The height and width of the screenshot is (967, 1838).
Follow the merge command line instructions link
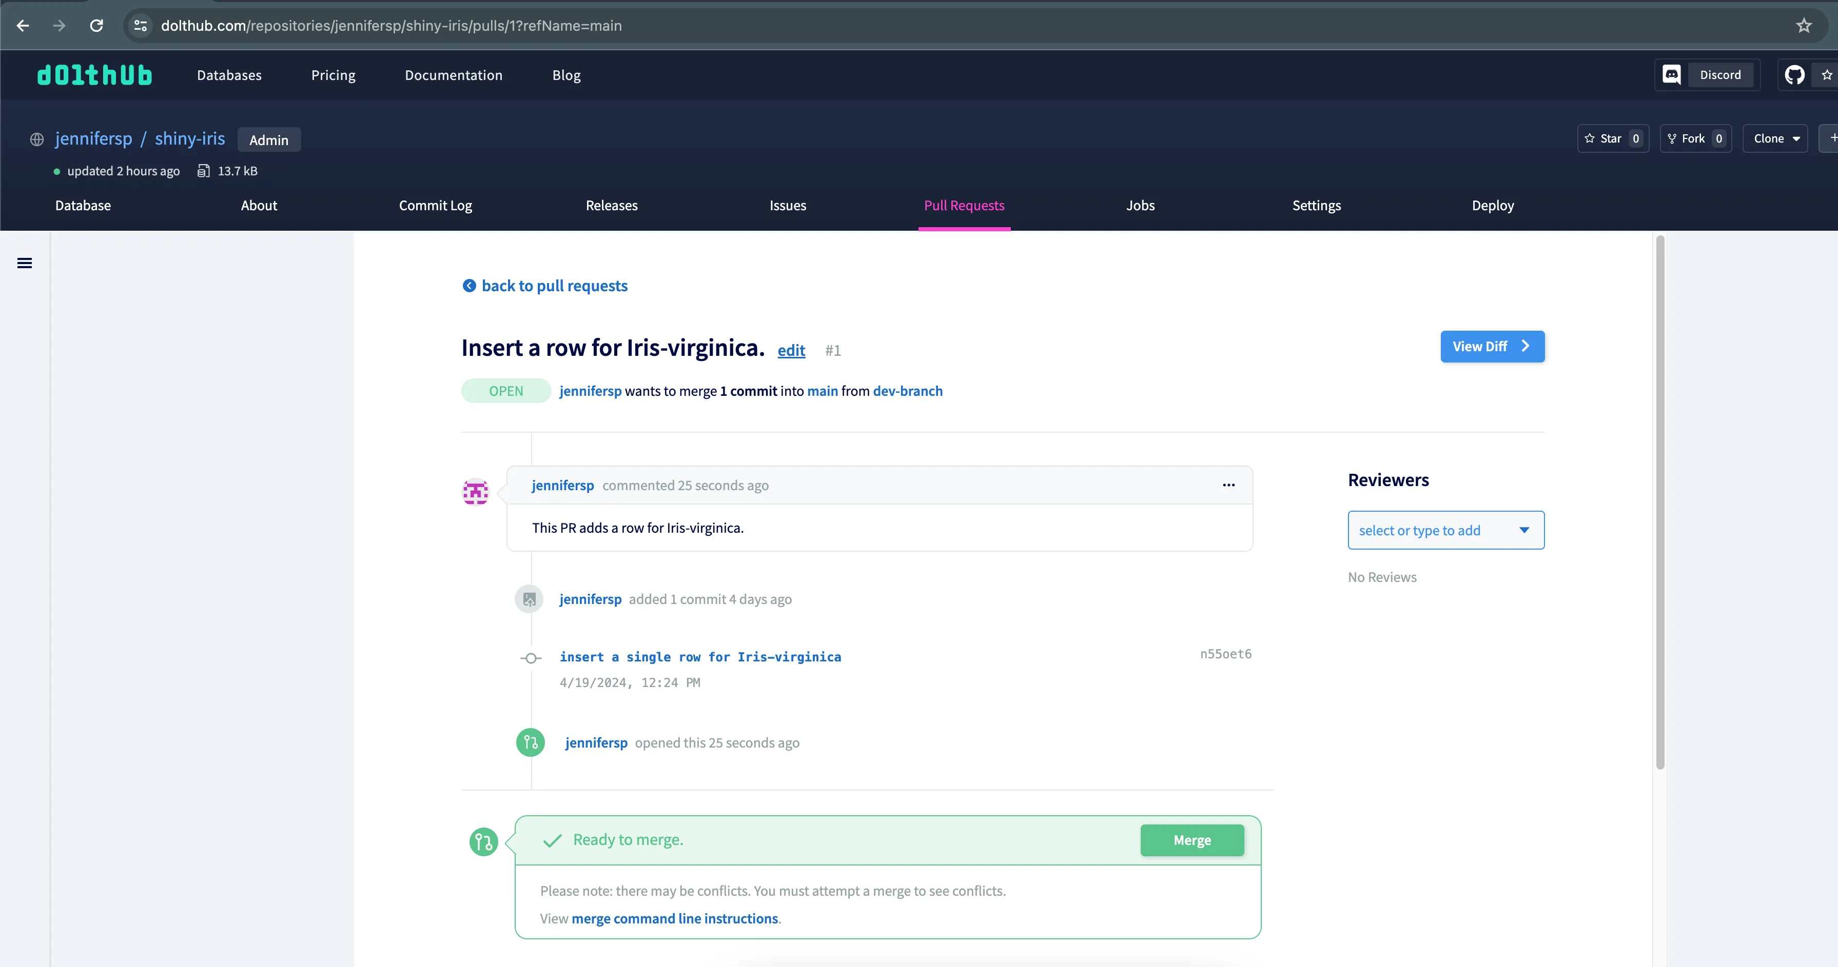(675, 918)
